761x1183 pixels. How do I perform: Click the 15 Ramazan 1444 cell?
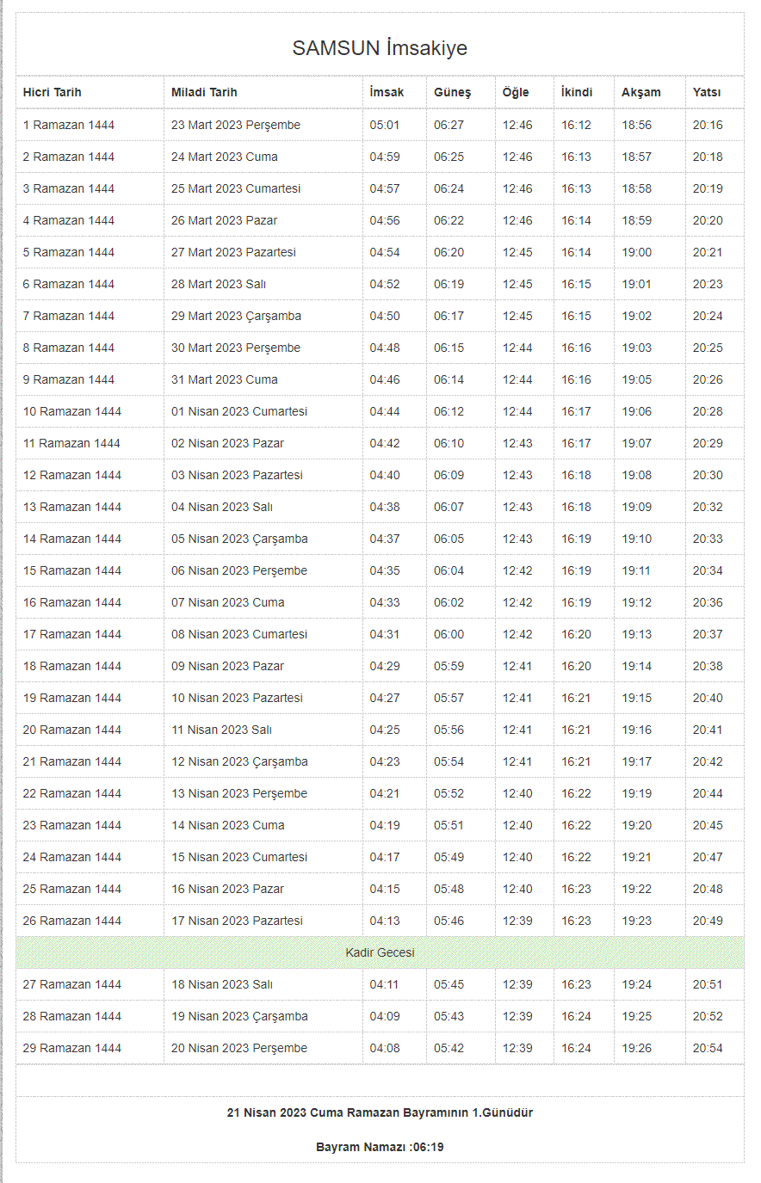pyautogui.click(x=72, y=570)
